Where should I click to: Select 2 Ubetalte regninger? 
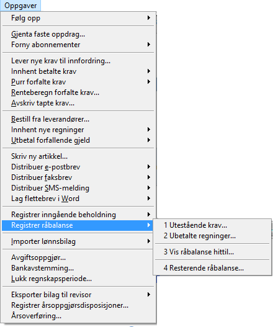coord(212,236)
